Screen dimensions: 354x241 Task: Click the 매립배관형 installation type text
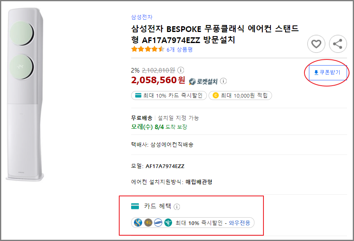point(199,182)
